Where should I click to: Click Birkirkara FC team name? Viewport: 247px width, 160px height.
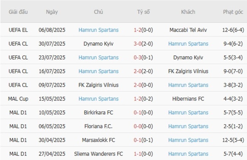98,113
